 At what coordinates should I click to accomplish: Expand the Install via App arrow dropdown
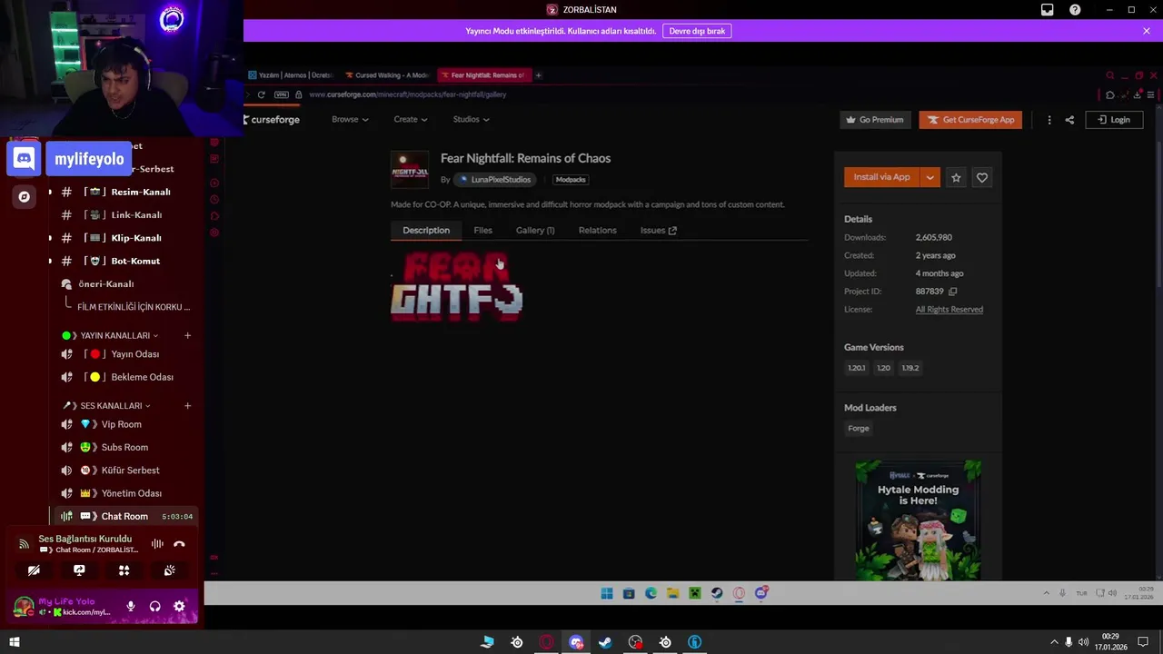pos(929,178)
